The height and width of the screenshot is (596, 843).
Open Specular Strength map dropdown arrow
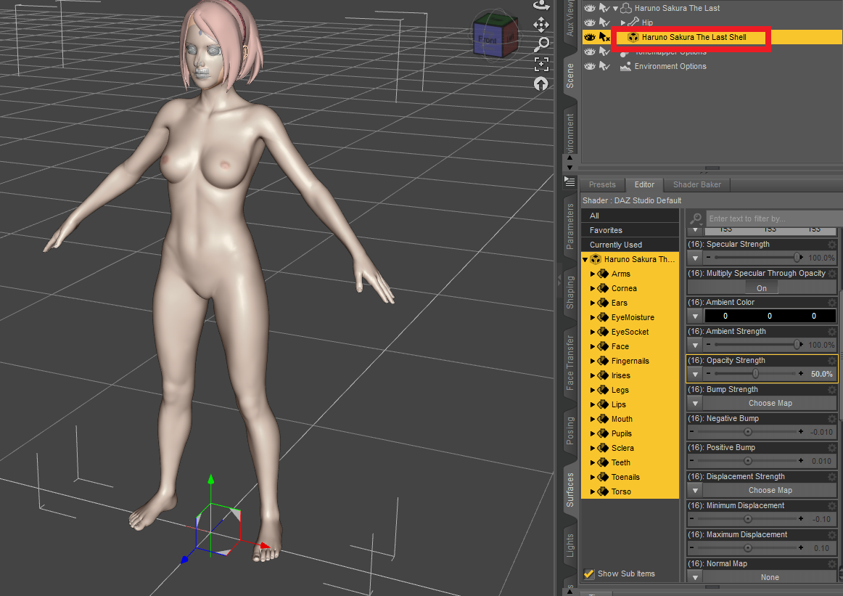point(695,258)
